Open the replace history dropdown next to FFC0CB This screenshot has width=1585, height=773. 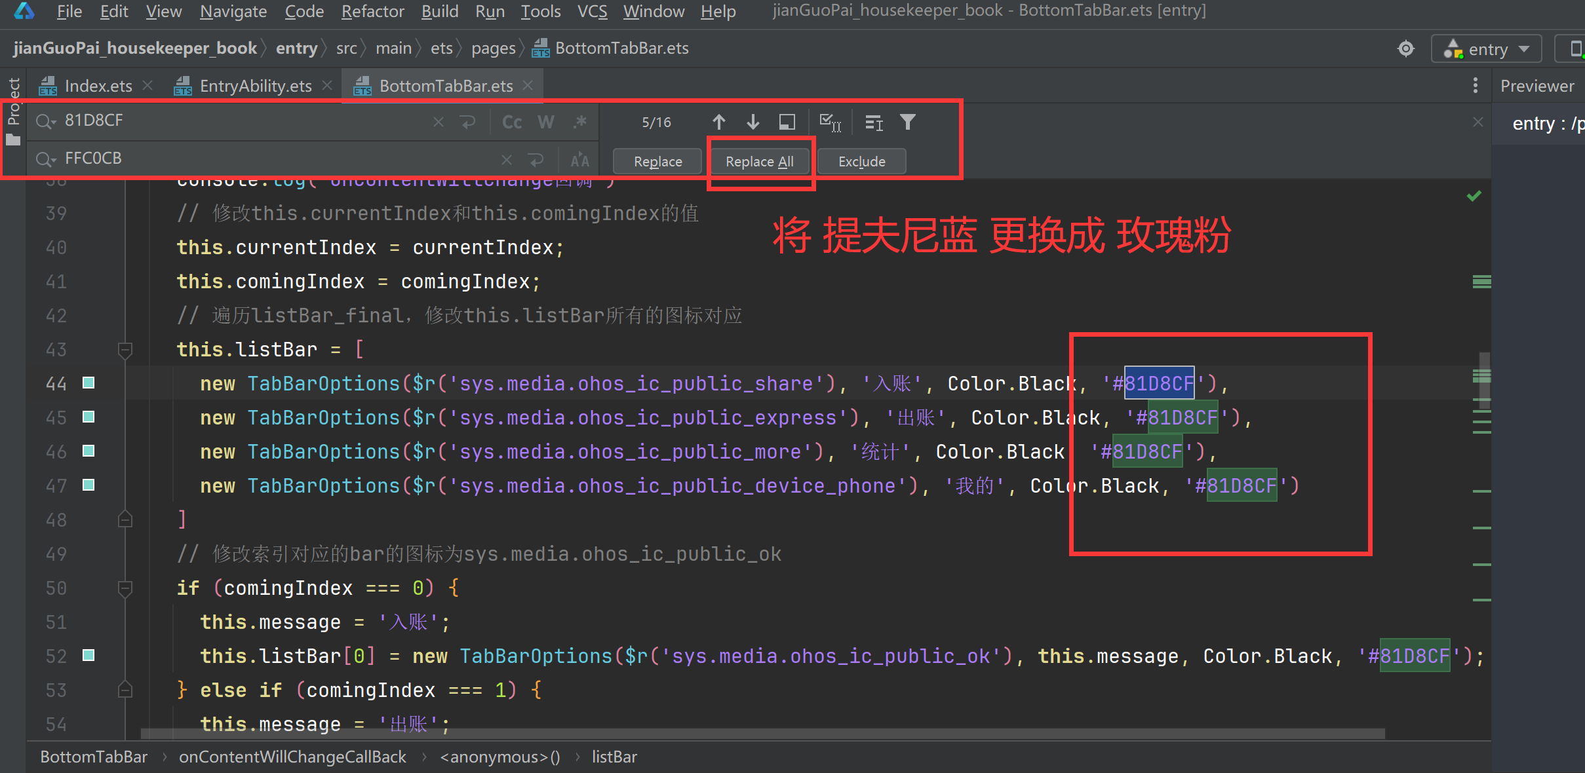pos(46,159)
